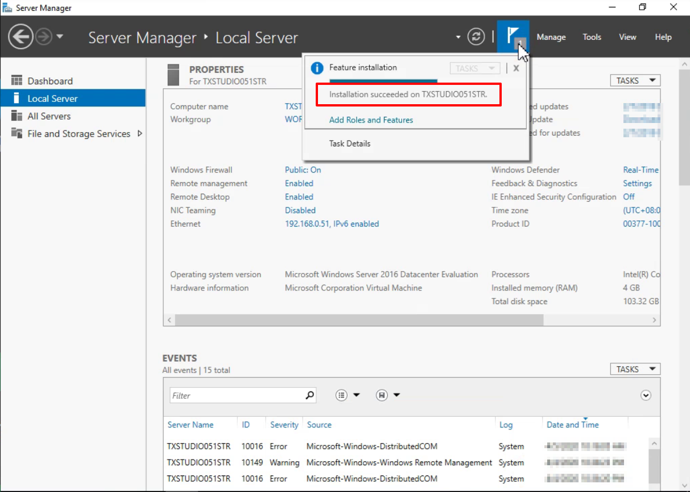Click the Feature installation info icon
This screenshot has width=690, height=492.
[317, 68]
